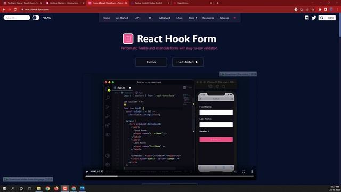
Task: Click the Get Started button with arrow
Action: [x=188, y=62]
